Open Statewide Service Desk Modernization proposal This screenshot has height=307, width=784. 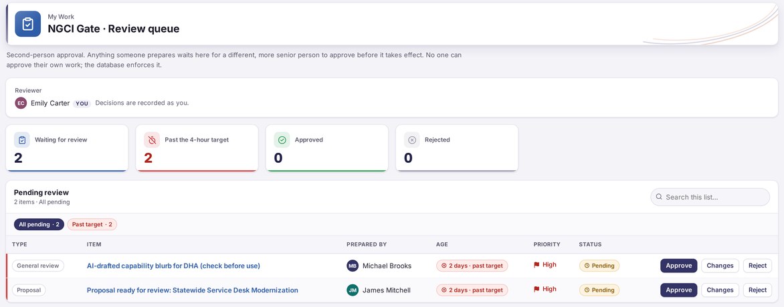(x=193, y=290)
